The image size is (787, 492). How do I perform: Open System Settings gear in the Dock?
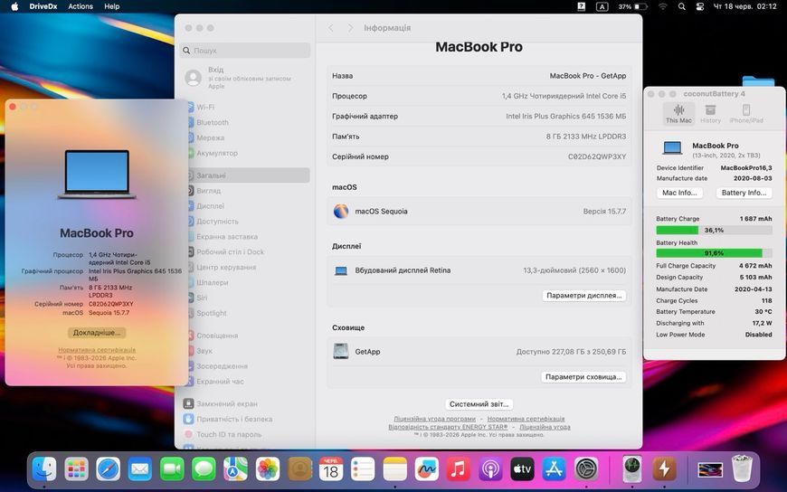pyautogui.click(x=586, y=469)
